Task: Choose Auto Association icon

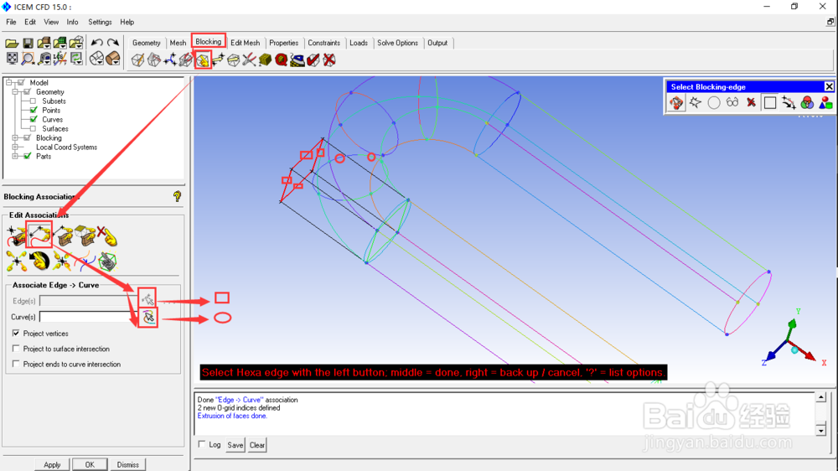Action: [x=107, y=261]
